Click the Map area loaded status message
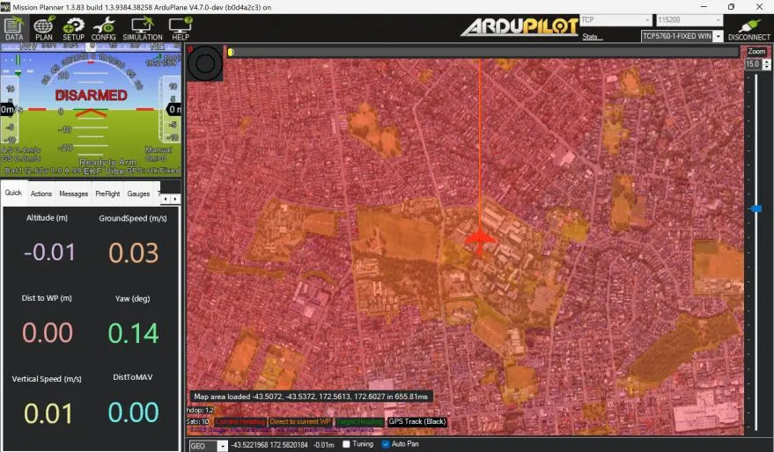This screenshot has height=452, width=774. coord(311,397)
